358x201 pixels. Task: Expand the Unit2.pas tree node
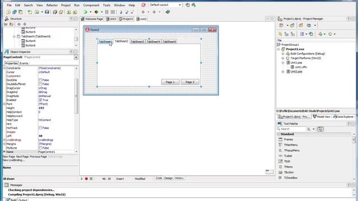(x=283, y=71)
